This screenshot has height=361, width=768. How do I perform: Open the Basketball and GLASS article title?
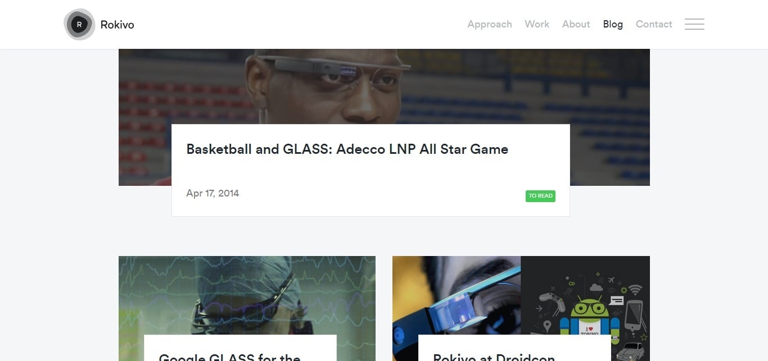[347, 149]
